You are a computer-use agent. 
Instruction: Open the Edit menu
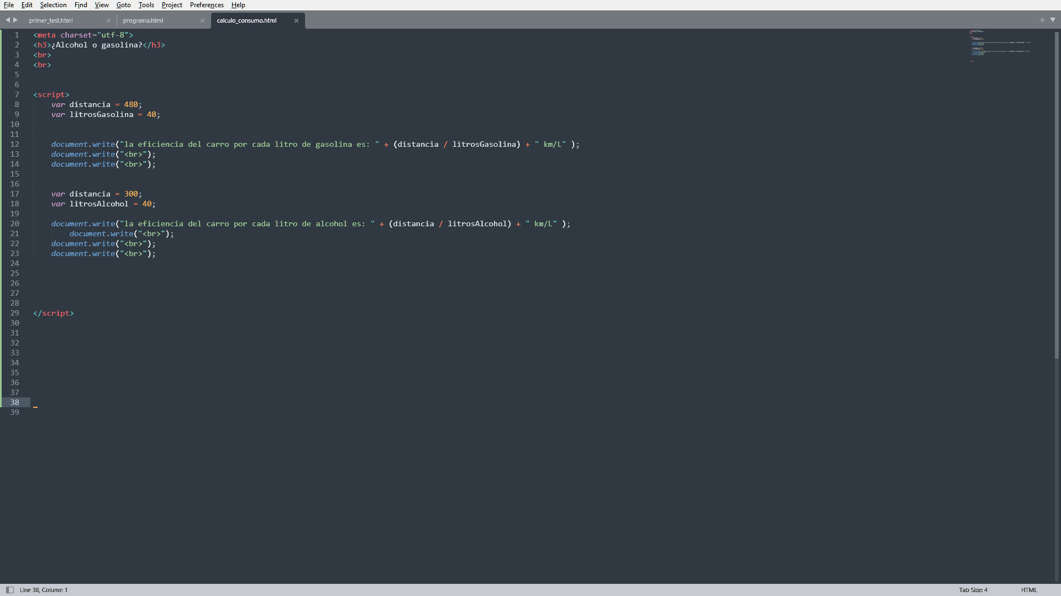27,5
